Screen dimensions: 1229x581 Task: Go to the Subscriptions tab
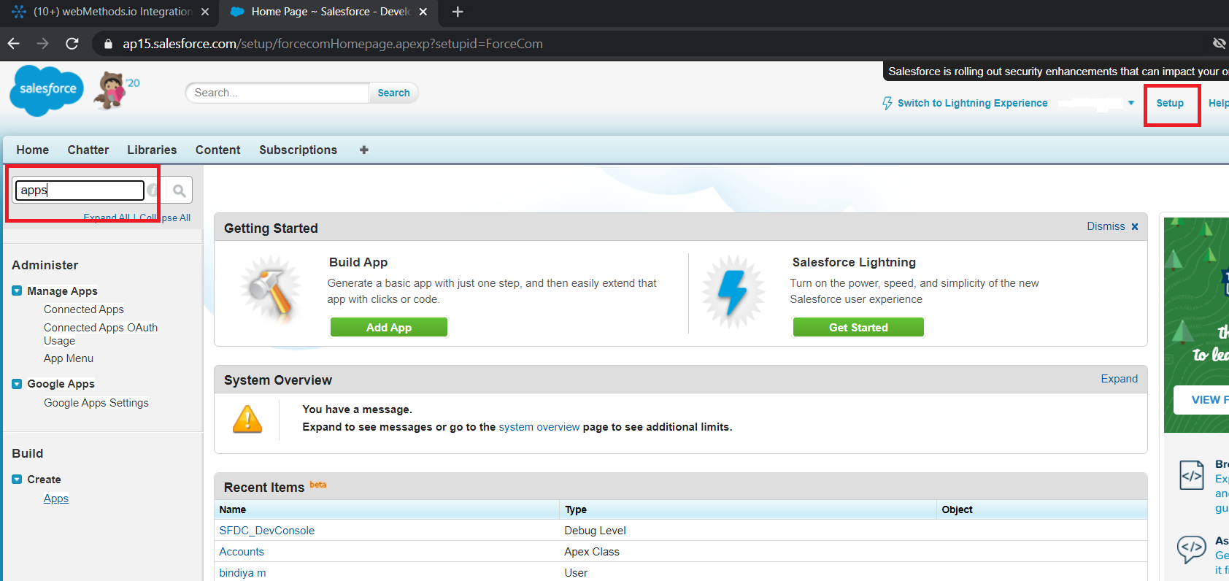click(x=298, y=150)
